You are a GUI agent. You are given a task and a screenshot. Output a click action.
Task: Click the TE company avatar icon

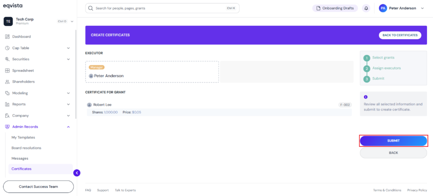pyautogui.click(x=8, y=21)
